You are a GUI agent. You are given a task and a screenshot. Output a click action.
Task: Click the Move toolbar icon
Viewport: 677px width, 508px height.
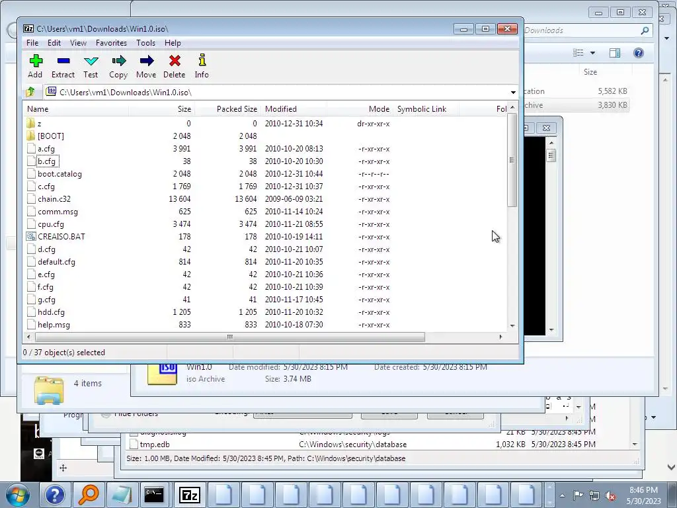pos(146,61)
